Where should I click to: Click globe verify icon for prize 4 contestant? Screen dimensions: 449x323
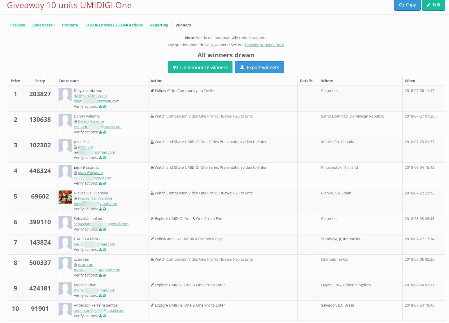(x=104, y=183)
